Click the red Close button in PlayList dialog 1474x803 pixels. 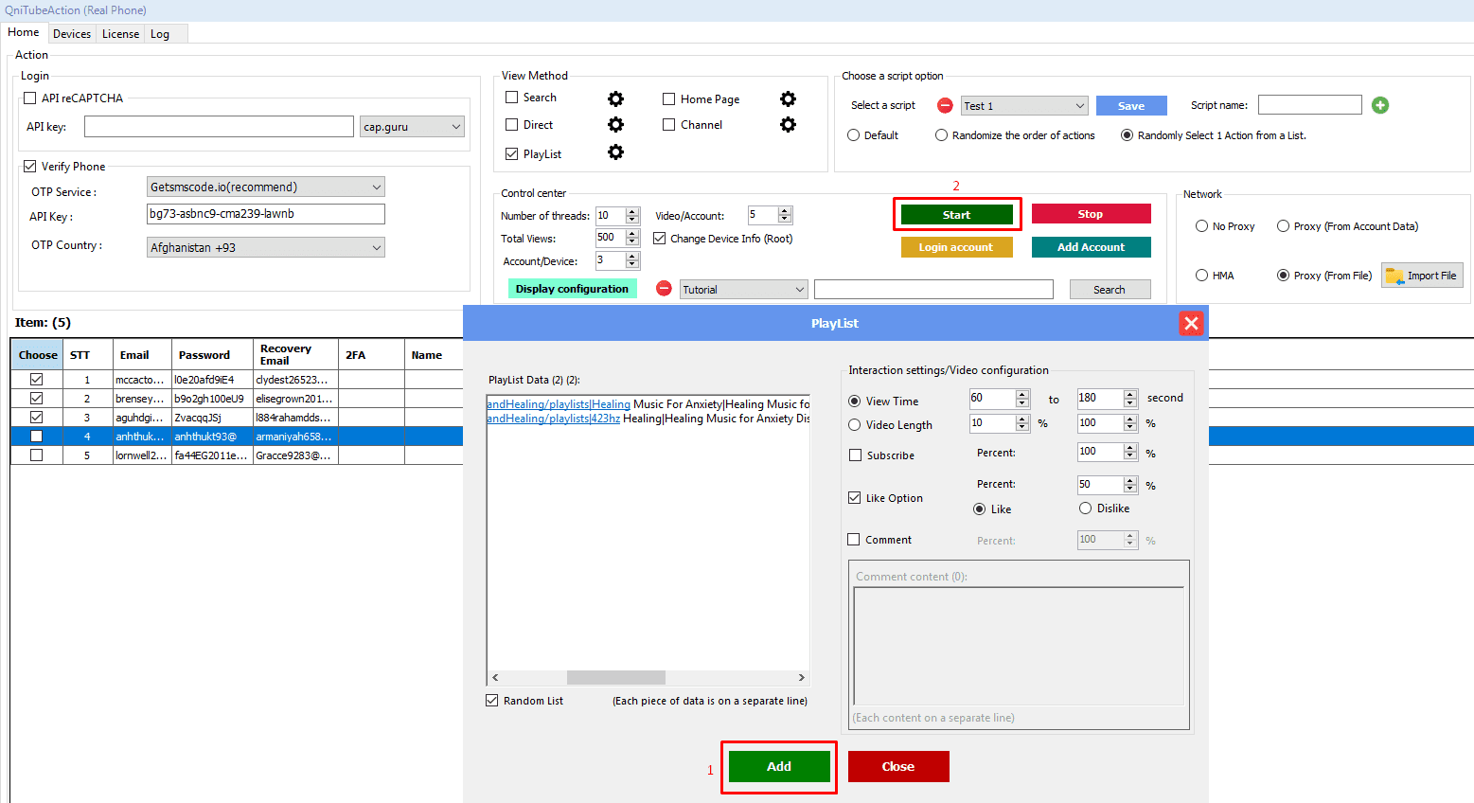[898, 766]
